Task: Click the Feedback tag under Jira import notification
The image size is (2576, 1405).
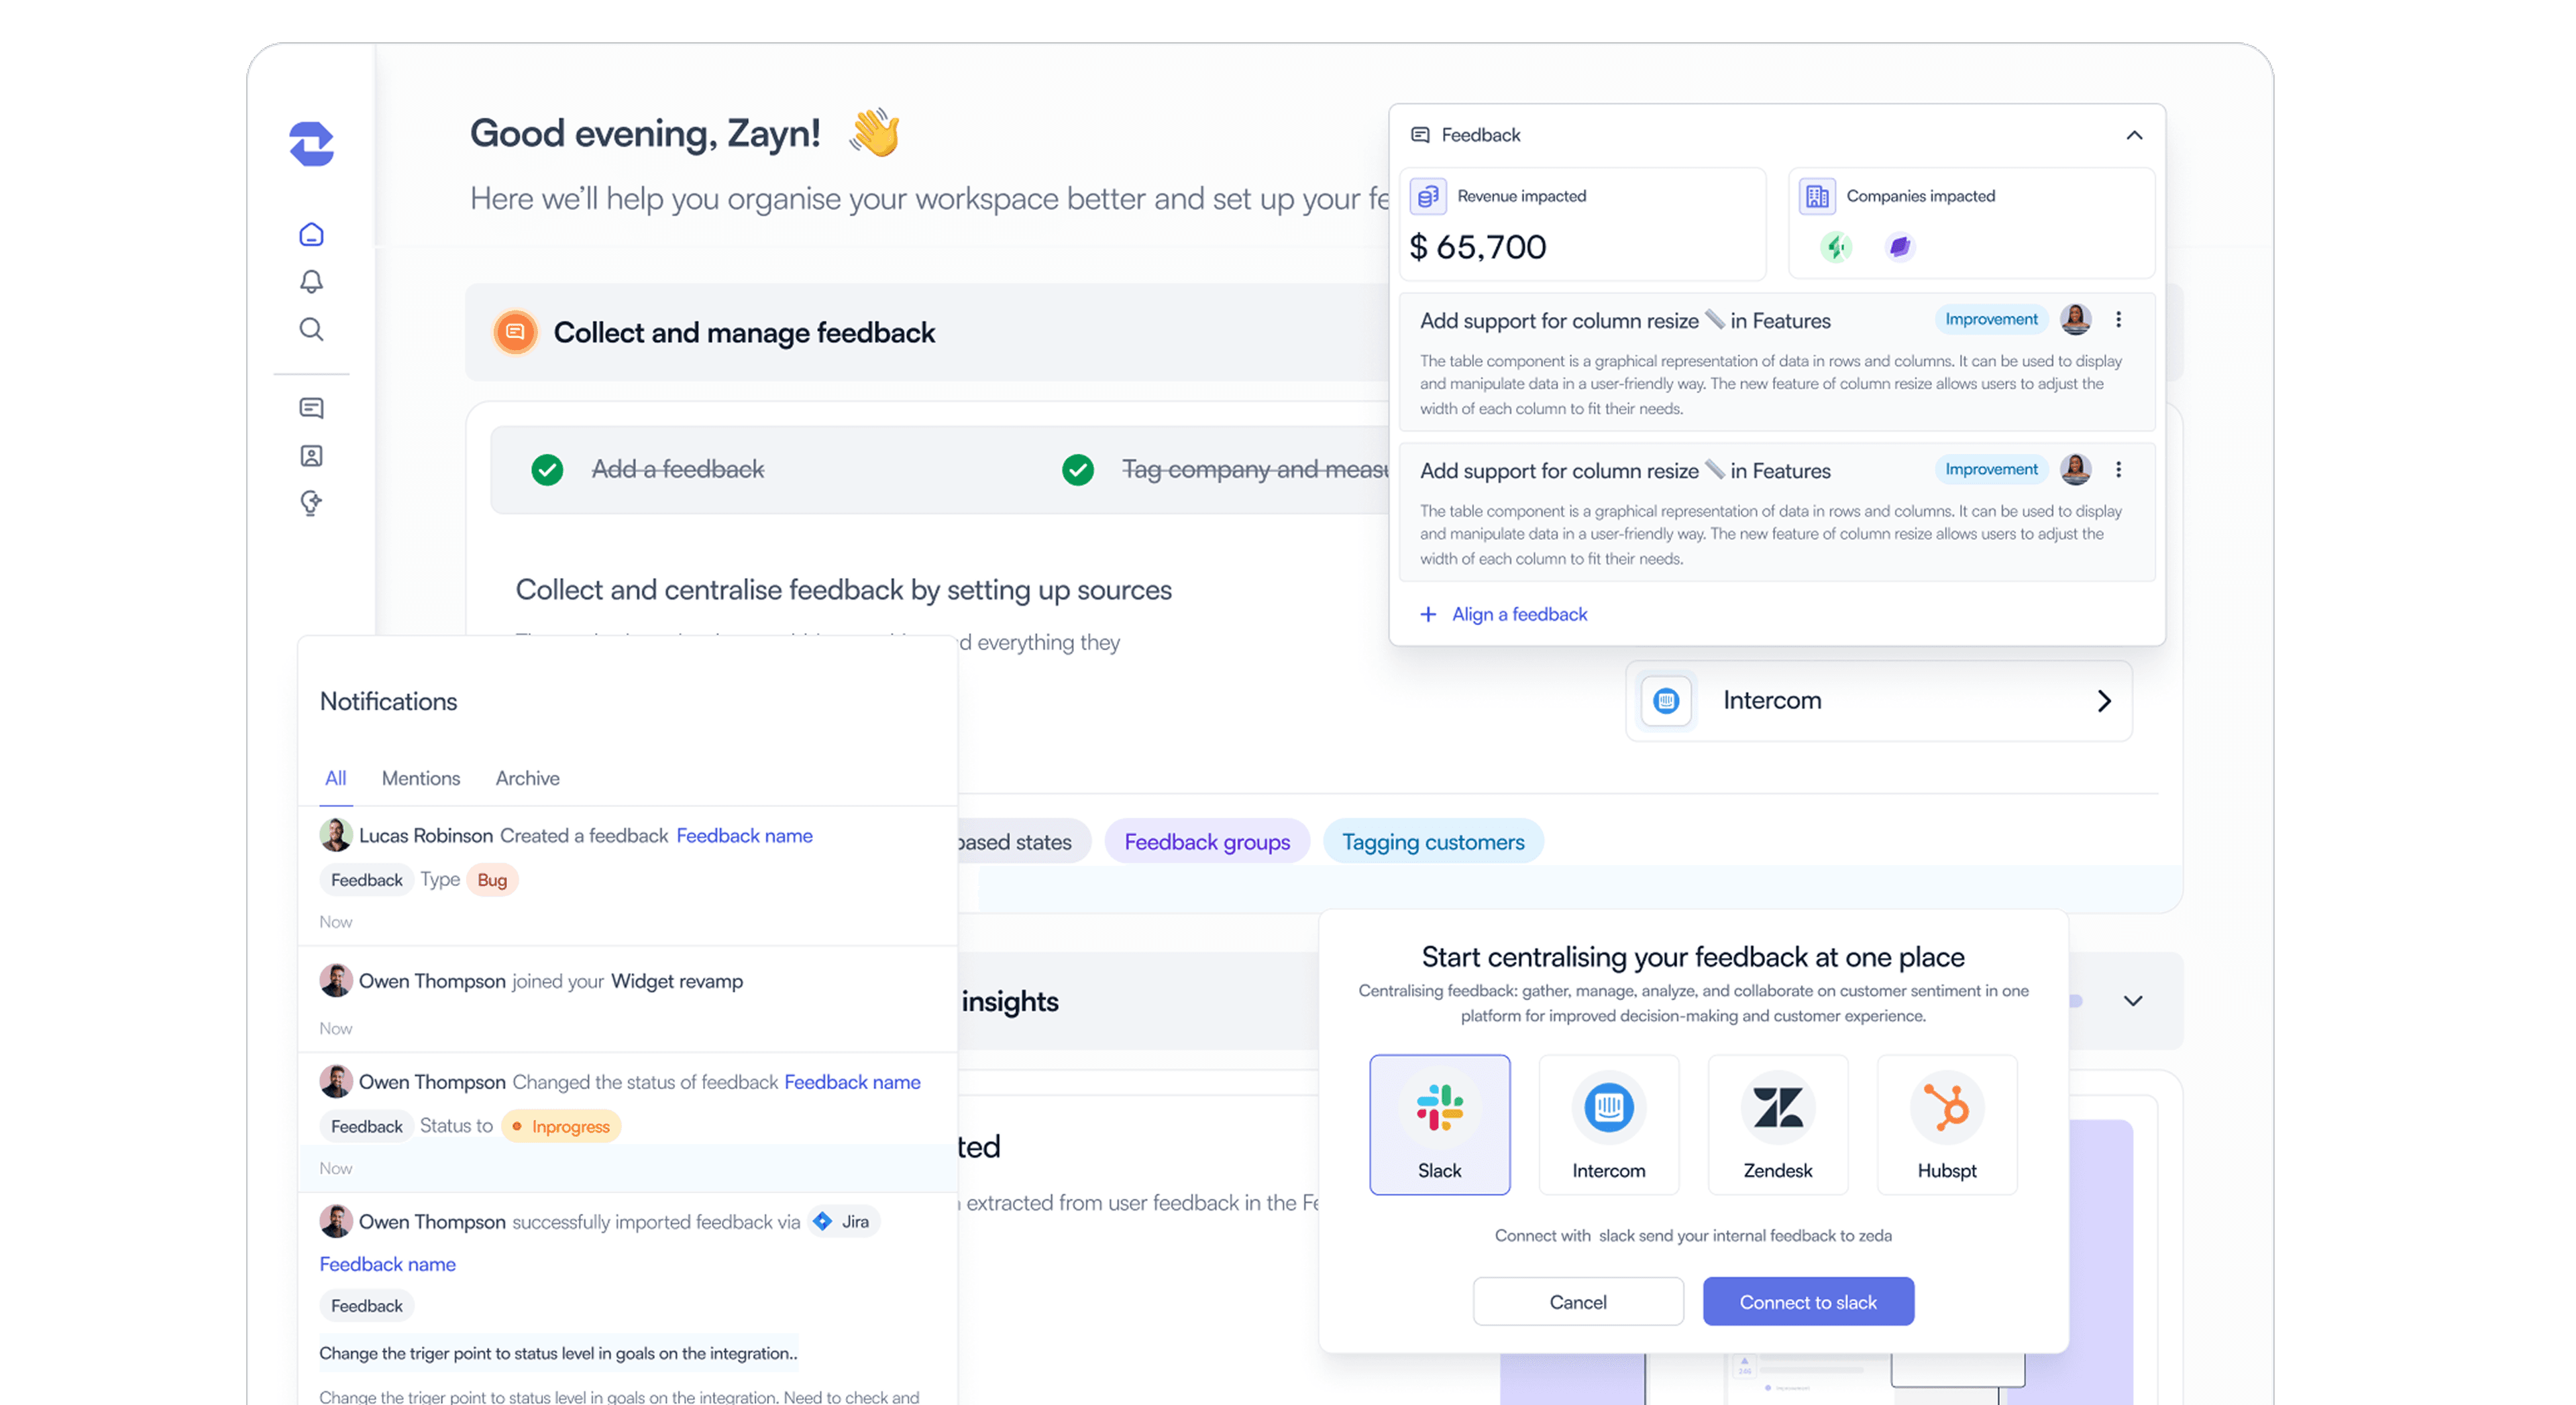Action: pos(366,1306)
